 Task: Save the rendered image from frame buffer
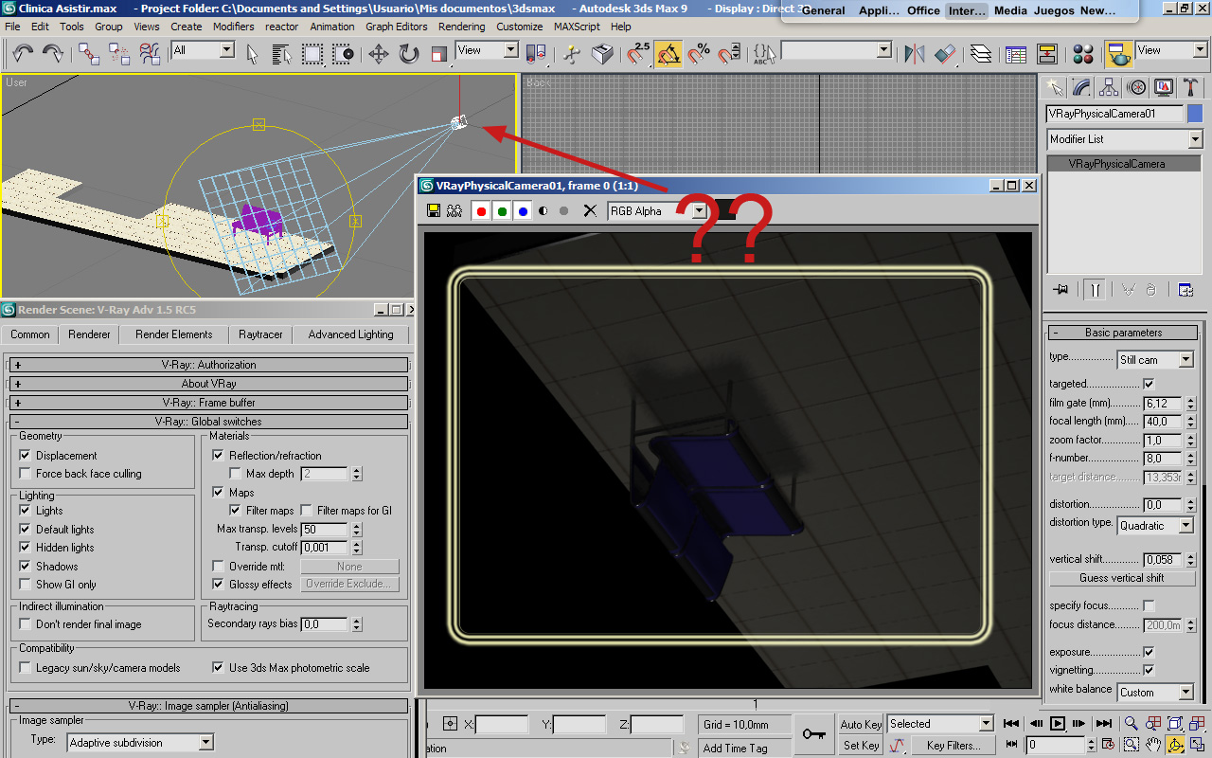point(434,210)
